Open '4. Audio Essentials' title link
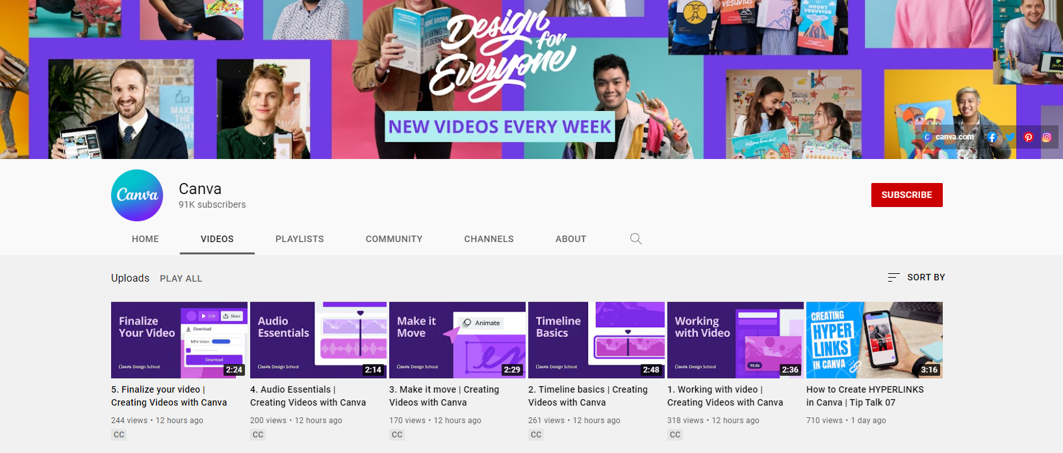Screen dimensions: 1063x453 (308, 396)
